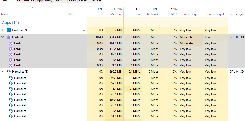Sort by the 63% Memory column header
The image size is (245, 121).
114,12
